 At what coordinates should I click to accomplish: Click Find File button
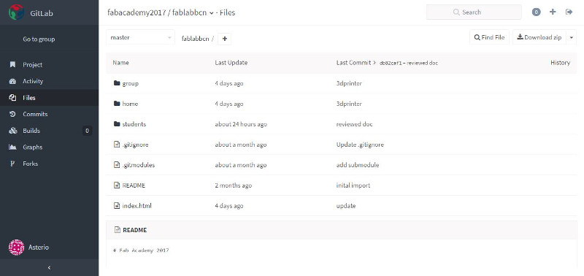pyautogui.click(x=489, y=38)
